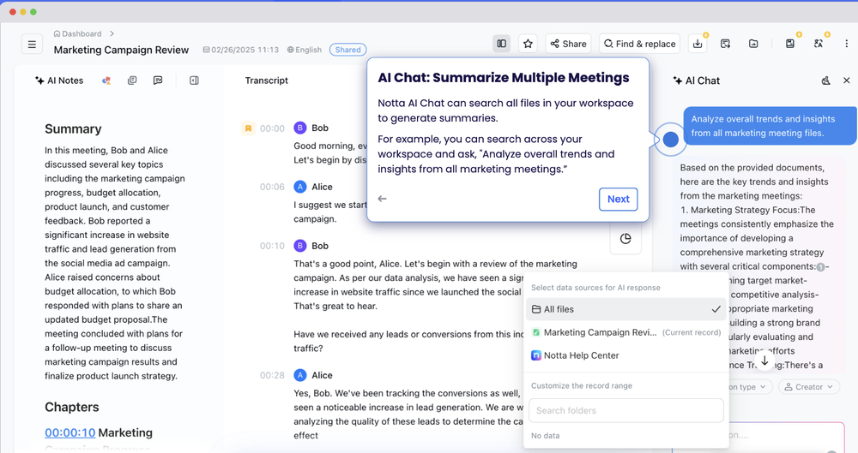858x453 pixels.
Task: Click the No data text
Action: tap(545, 436)
